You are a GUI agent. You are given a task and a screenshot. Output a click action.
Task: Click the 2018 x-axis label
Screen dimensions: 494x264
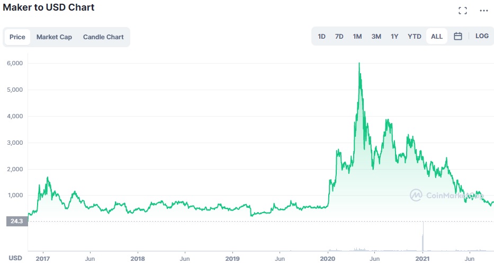[138, 259]
